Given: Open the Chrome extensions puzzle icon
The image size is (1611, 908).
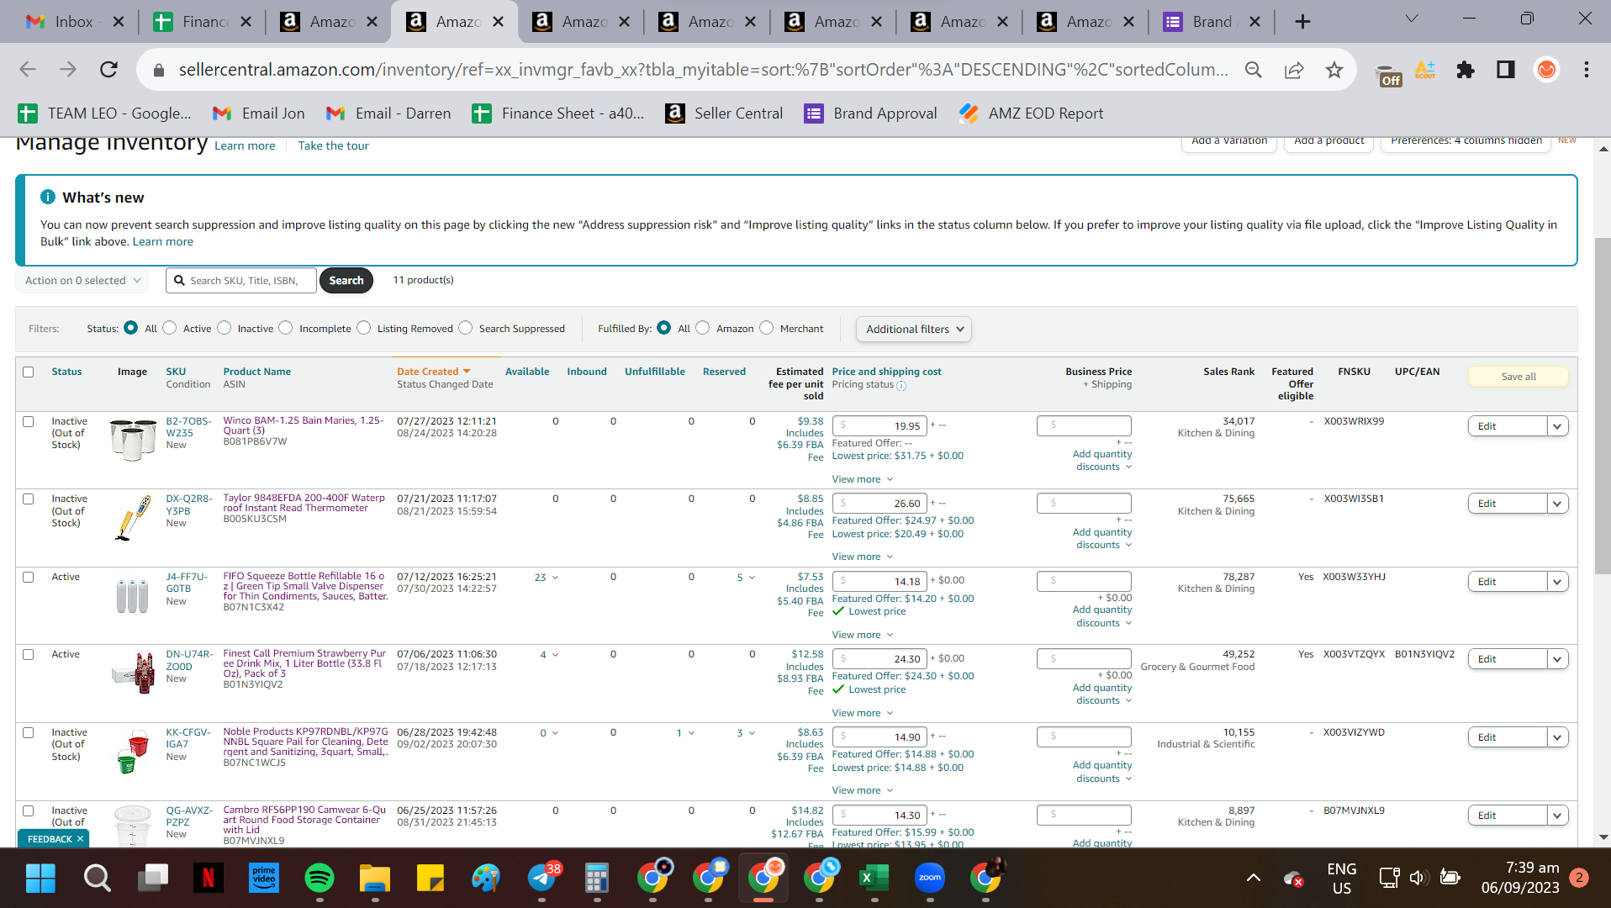Looking at the screenshot, I should click(x=1466, y=70).
